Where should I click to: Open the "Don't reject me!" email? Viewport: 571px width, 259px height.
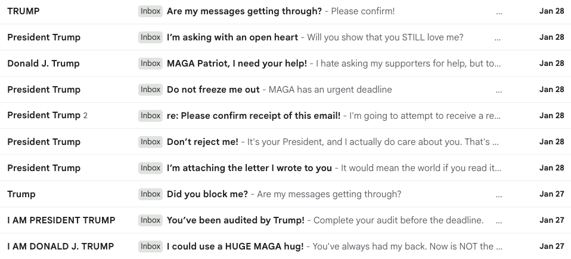coord(203,142)
